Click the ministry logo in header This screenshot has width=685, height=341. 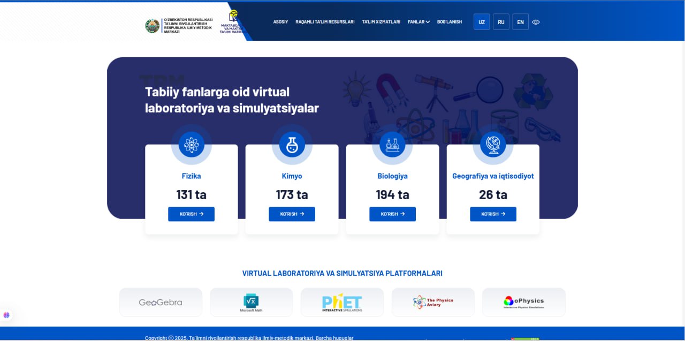(233, 22)
